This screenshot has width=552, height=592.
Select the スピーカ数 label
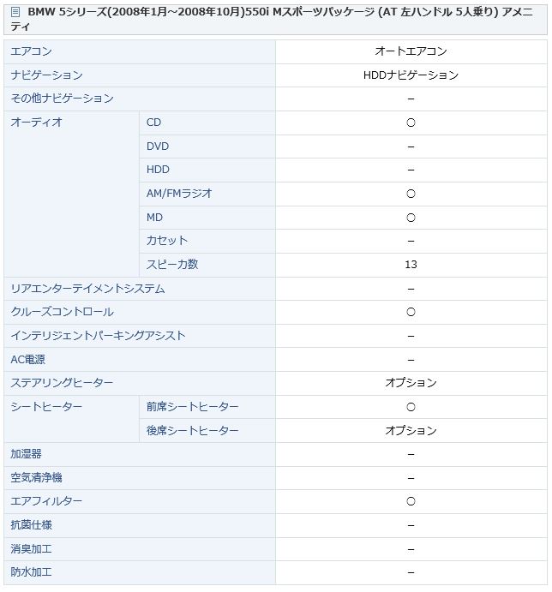pos(172,264)
